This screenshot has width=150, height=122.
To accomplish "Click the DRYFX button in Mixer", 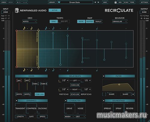I will click(x=19, y=94).
